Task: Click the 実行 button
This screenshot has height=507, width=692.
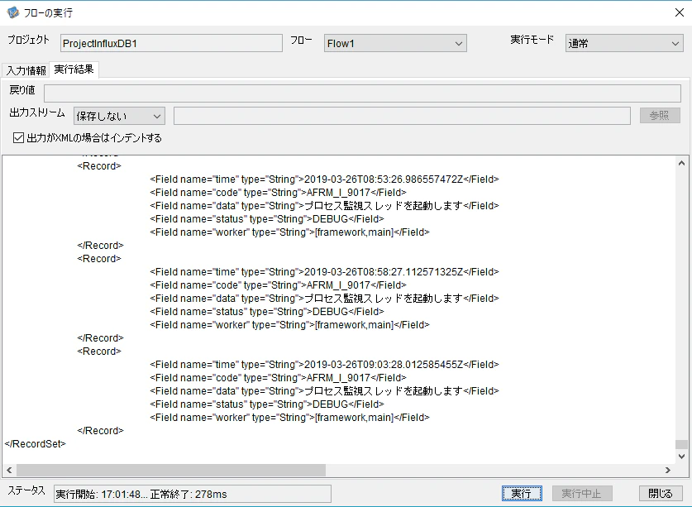Action: 522,493
